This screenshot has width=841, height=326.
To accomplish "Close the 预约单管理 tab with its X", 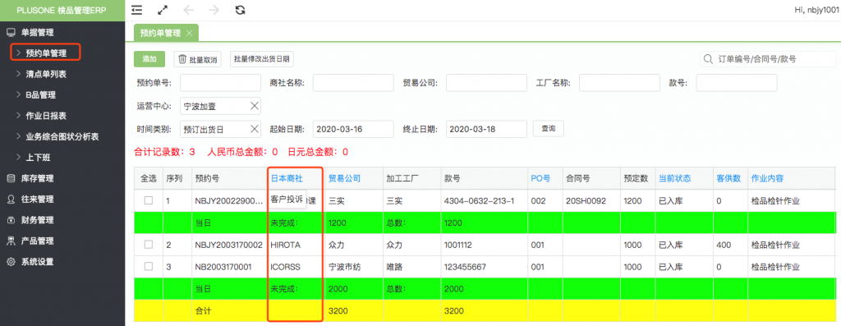I will pyautogui.click(x=189, y=33).
